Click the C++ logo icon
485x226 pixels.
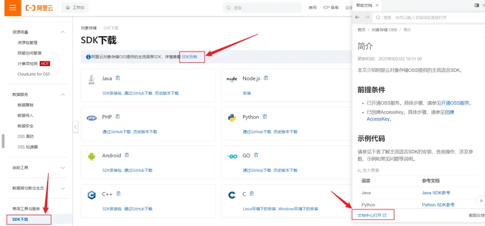tap(92, 195)
